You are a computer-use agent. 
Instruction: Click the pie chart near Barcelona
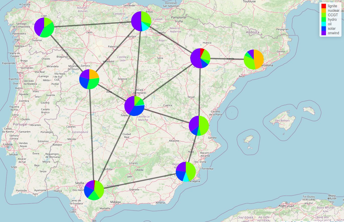coord(254,59)
